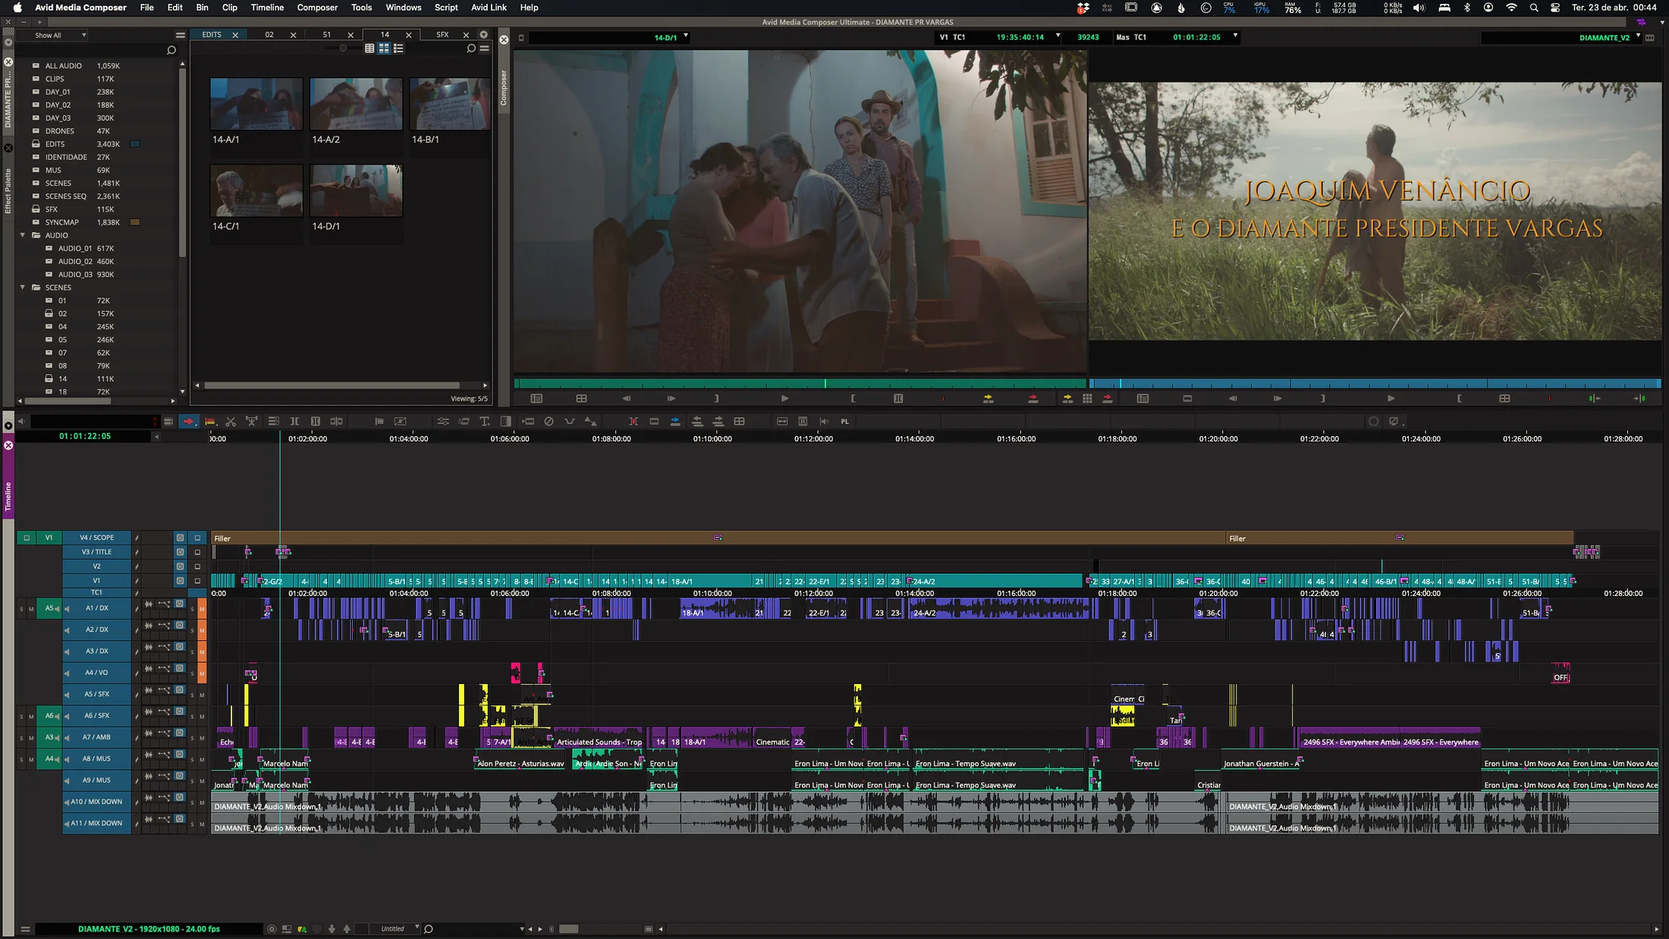Step one frame forward in record monitor
Image resolution: width=1669 pixels, height=939 pixels.
(x=1278, y=398)
